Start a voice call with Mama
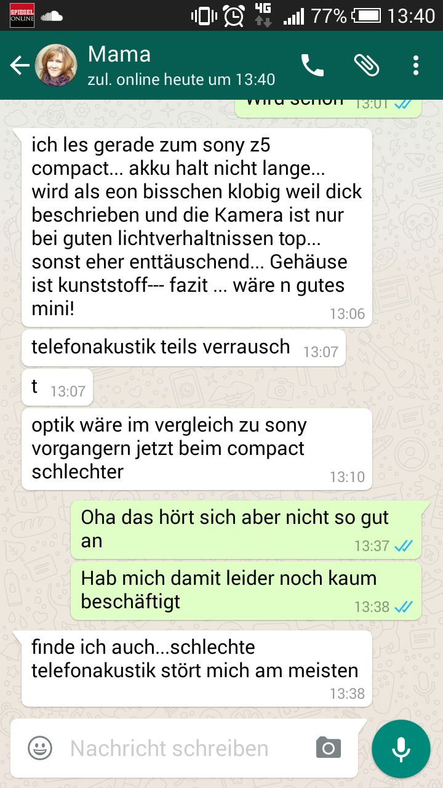This screenshot has height=788, width=443. coord(312,65)
